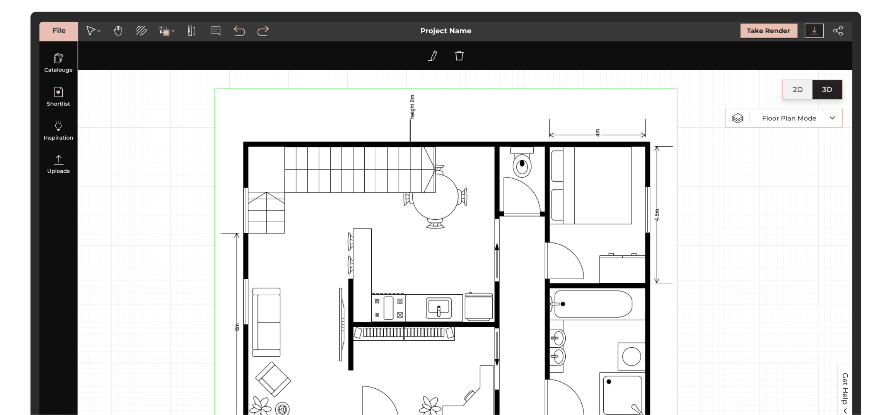Open the build tool dropdown chevron

(x=172, y=32)
